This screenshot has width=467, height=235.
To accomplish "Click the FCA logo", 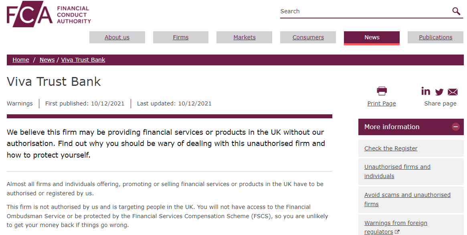I will (x=49, y=14).
